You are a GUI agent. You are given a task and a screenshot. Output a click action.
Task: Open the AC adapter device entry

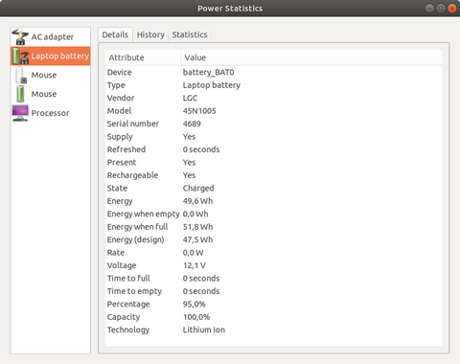pos(51,37)
